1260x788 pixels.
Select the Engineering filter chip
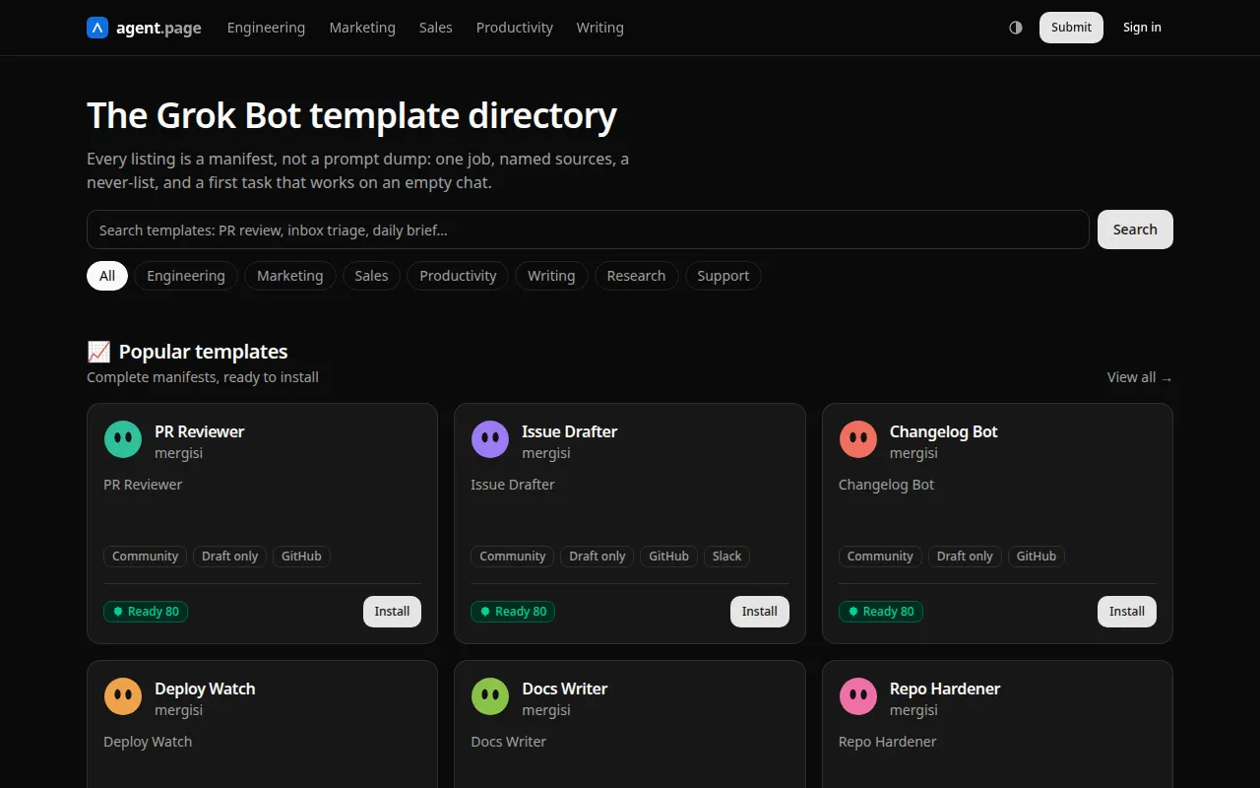(x=186, y=276)
